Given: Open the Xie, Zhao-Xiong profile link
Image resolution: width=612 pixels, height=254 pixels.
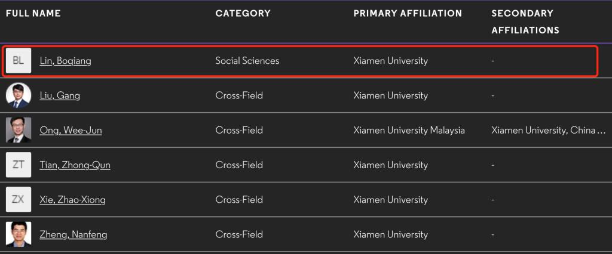Looking at the screenshot, I should coord(72,200).
